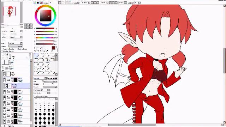Toggle Preserve Opacity checkbox
226x127 pixels.
pos(2,49)
